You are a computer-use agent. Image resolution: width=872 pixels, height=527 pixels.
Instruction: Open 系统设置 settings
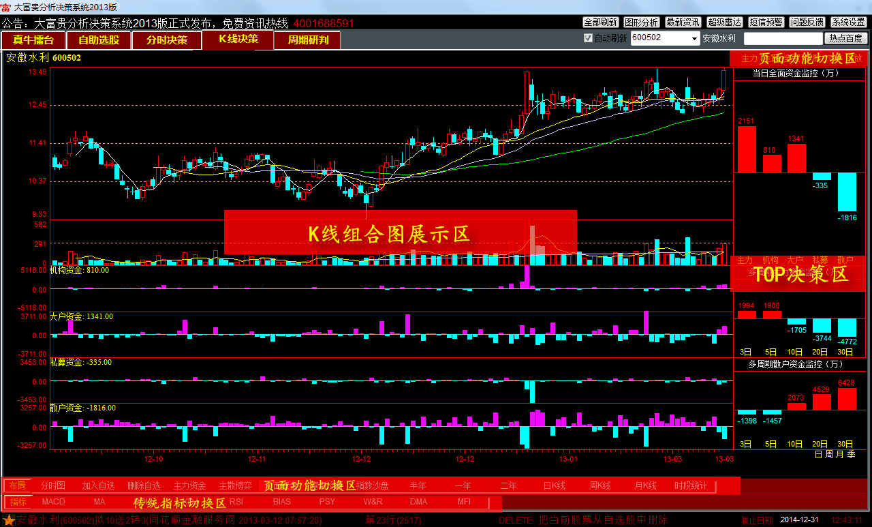pyautogui.click(x=848, y=22)
